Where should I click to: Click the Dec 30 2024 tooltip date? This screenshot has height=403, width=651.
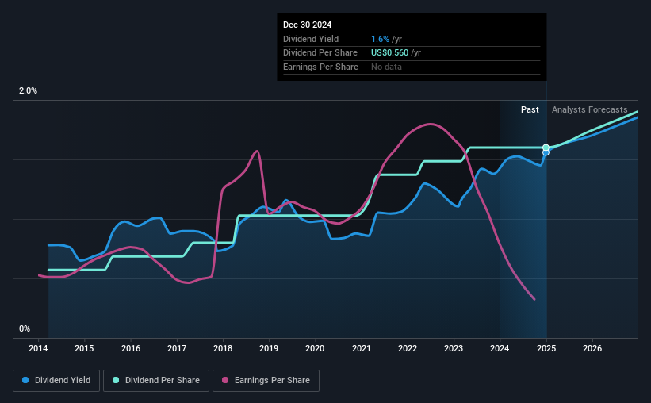(307, 25)
